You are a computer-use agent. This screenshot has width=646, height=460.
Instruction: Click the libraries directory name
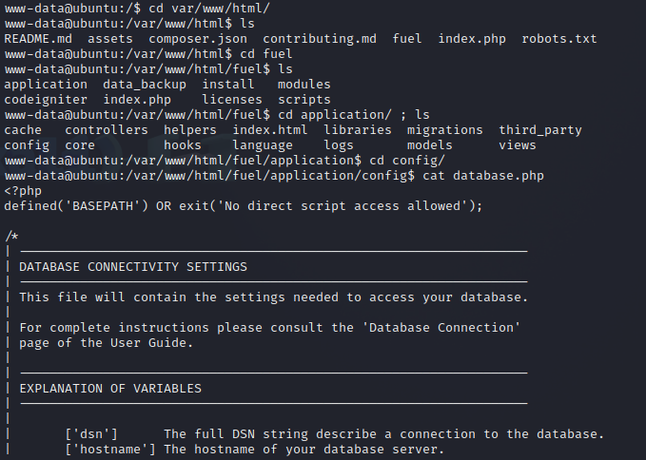(358, 130)
